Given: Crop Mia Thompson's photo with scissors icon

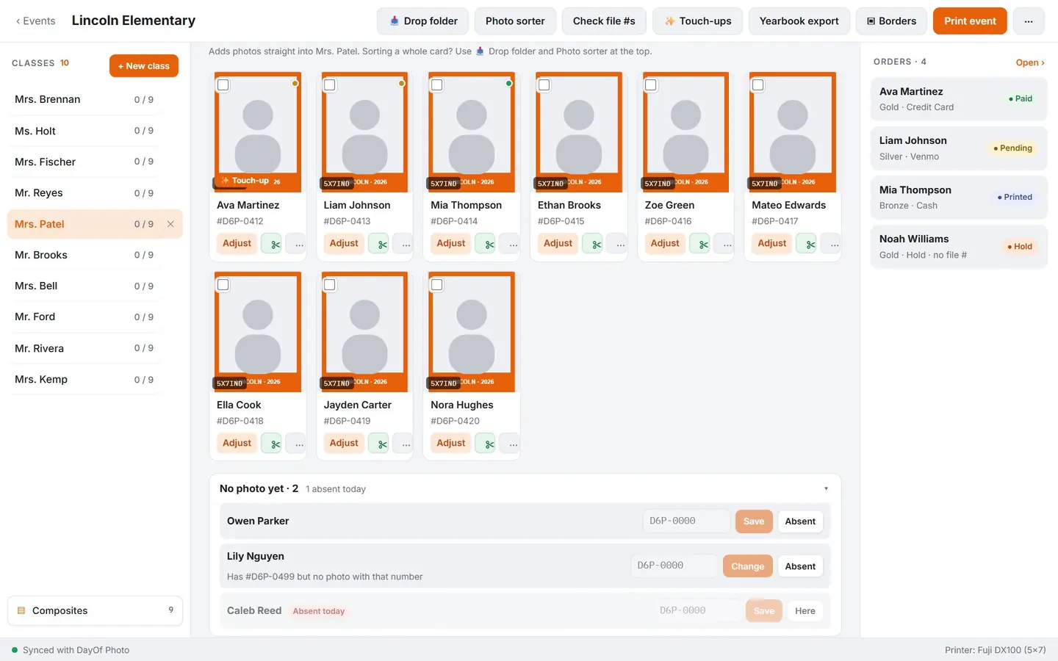Looking at the screenshot, I should [486, 244].
